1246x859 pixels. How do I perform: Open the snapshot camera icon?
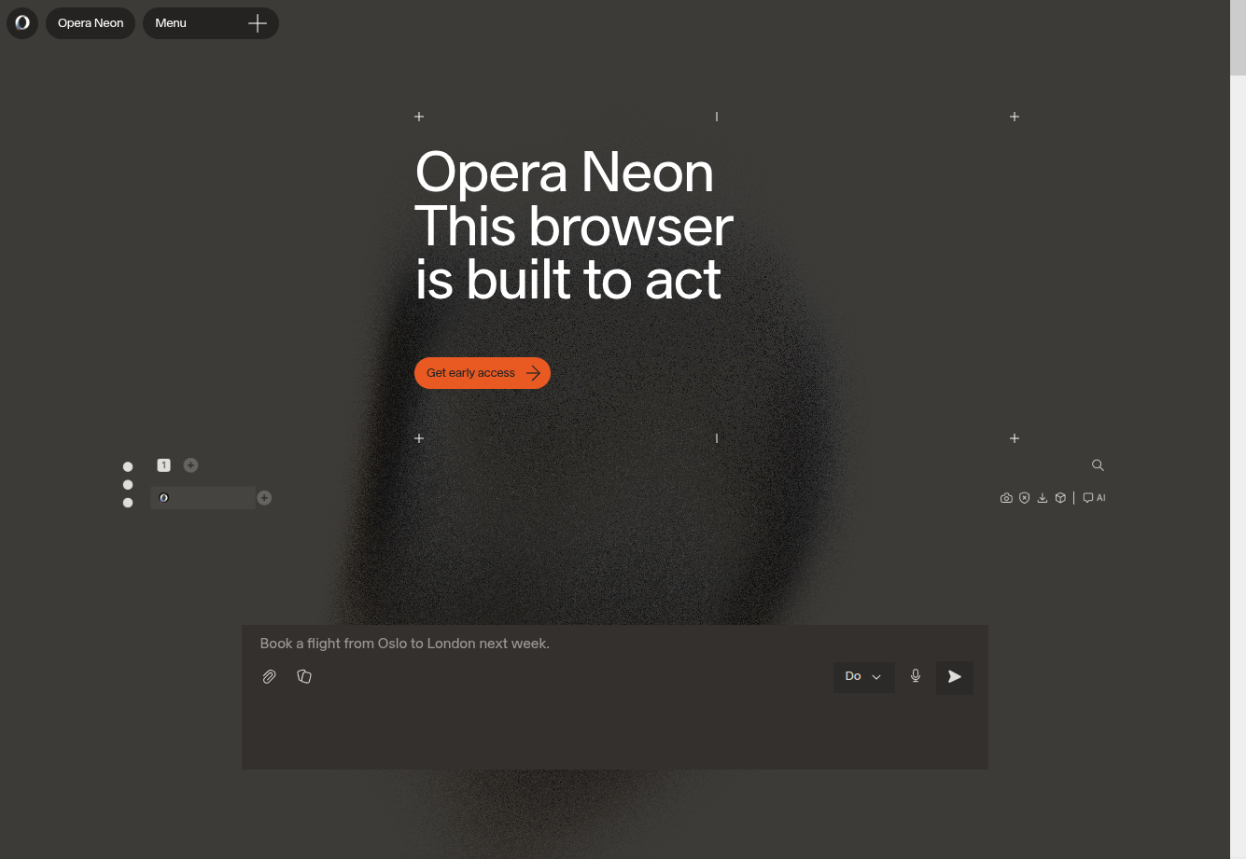coord(1006,498)
